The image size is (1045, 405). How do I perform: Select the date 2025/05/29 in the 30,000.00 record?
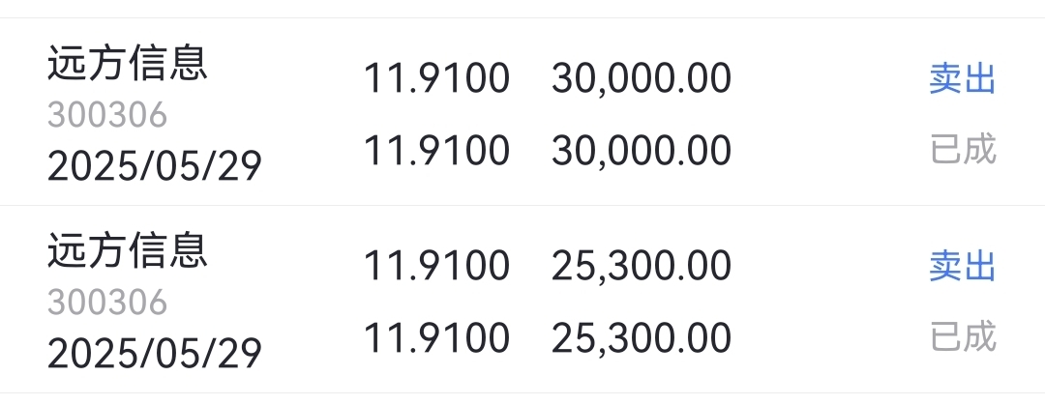point(155,166)
